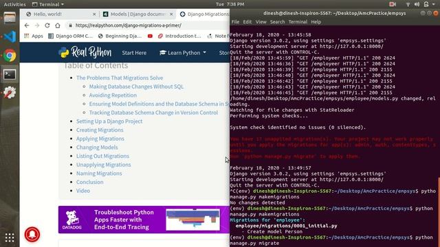The width and height of the screenshot is (440, 247).
Task: Open Applying Migrations link
Action: click(x=100, y=139)
